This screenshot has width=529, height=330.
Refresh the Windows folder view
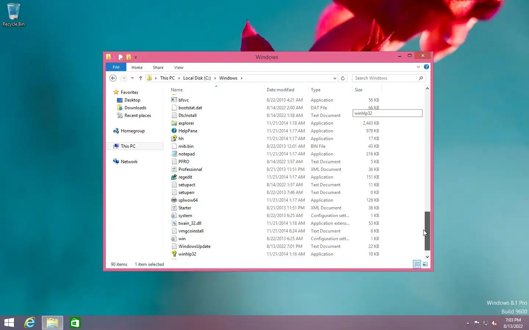[343, 78]
